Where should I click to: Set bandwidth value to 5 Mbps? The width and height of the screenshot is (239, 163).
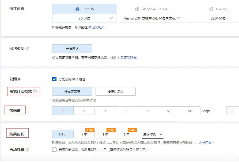(x=126, y=111)
